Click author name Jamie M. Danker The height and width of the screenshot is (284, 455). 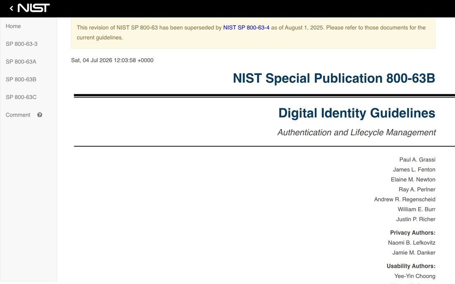pyautogui.click(x=414, y=253)
